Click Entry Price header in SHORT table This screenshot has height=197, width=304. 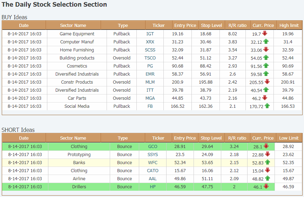click(185, 138)
